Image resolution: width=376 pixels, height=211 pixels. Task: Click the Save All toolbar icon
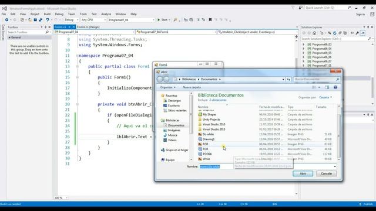(41, 20)
